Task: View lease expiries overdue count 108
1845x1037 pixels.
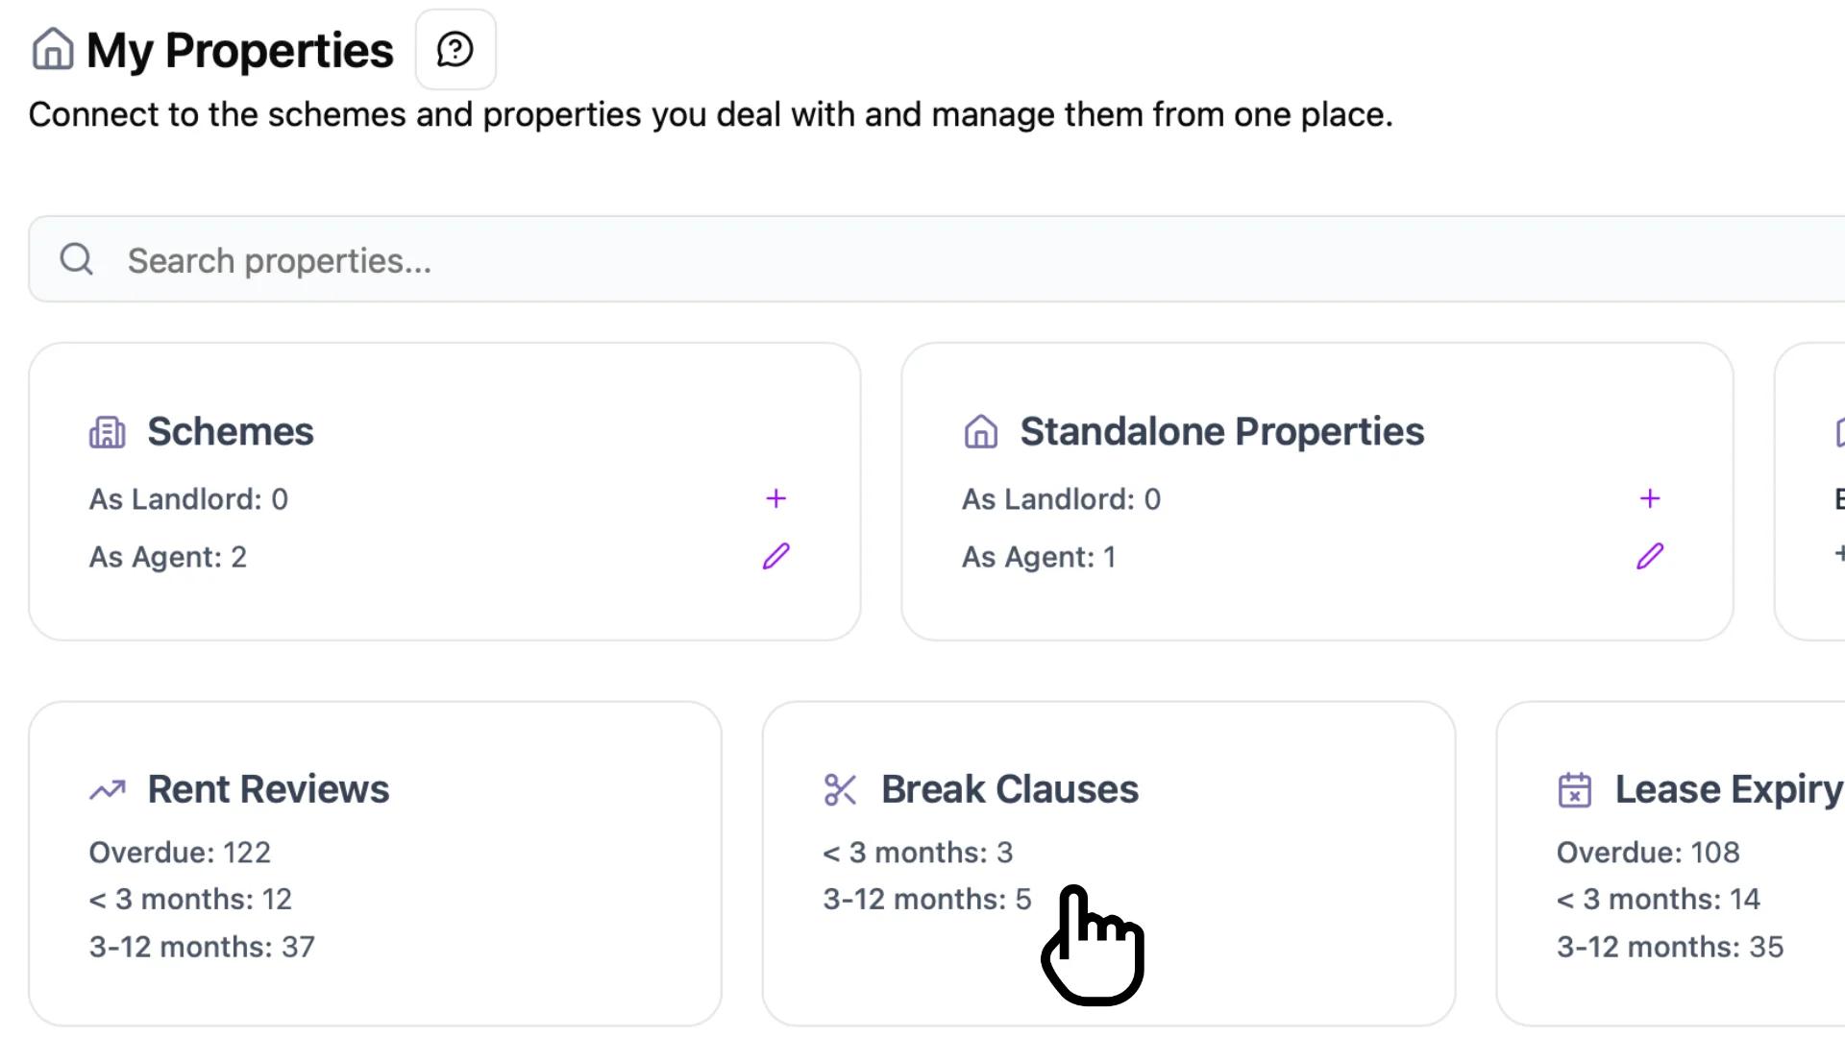Action: pyautogui.click(x=1647, y=852)
